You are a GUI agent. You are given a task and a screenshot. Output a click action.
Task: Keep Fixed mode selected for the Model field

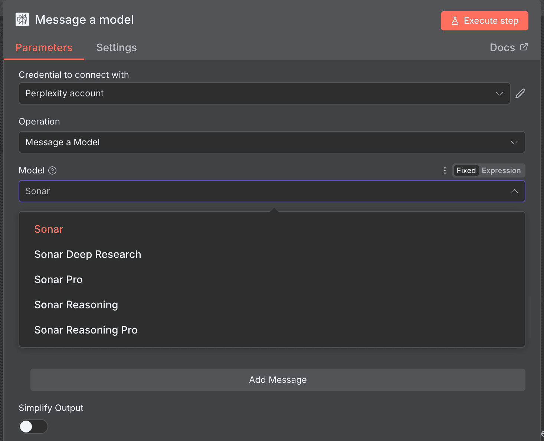(x=466, y=170)
